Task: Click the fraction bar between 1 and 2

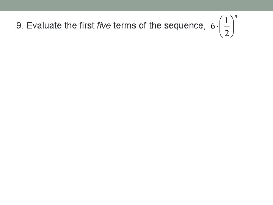Action: [227, 27]
